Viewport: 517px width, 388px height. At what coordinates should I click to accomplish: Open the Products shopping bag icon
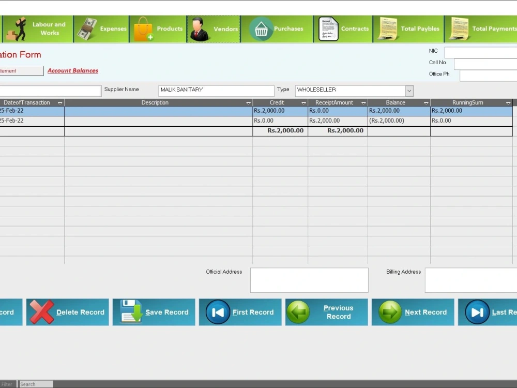click(143, 29)
